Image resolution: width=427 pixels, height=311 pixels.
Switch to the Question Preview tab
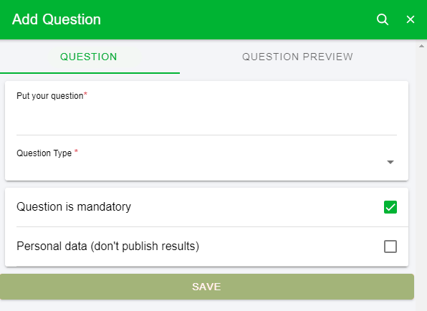[297, 57]
